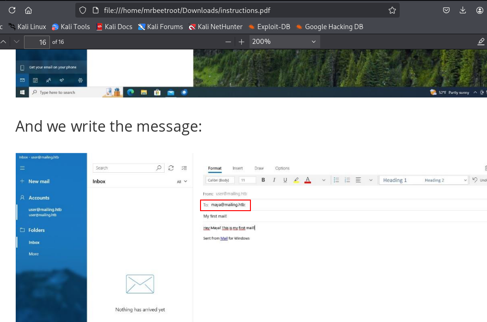Reload the page with the refresh icon
Image resolution: width=487 pixels, height=322 pixels.
click(12, 10)
